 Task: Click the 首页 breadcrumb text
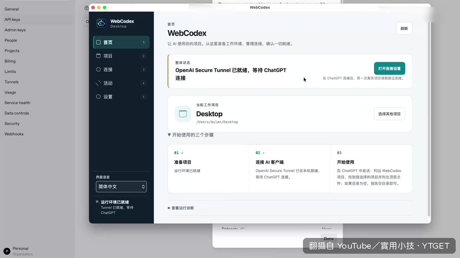pyautogui.click(x=171, y=24)
